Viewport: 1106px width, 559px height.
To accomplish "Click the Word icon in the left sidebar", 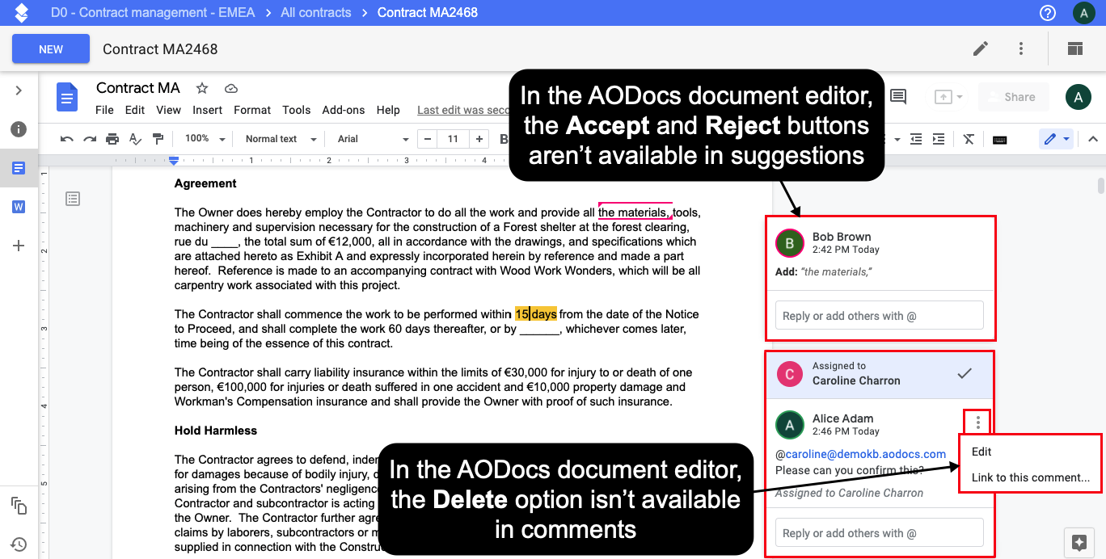I will click(x=19, y=207).
